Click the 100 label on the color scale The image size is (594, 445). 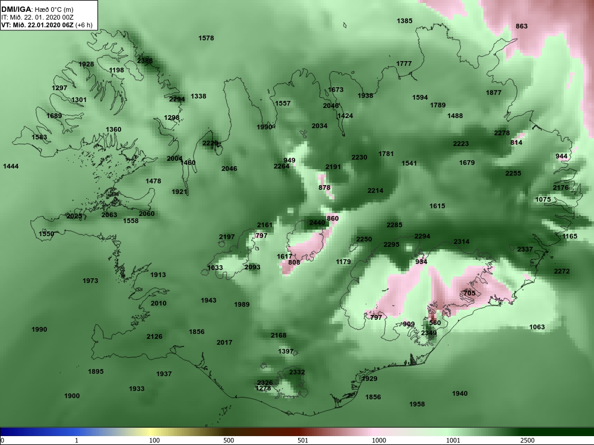click(154, 440)
